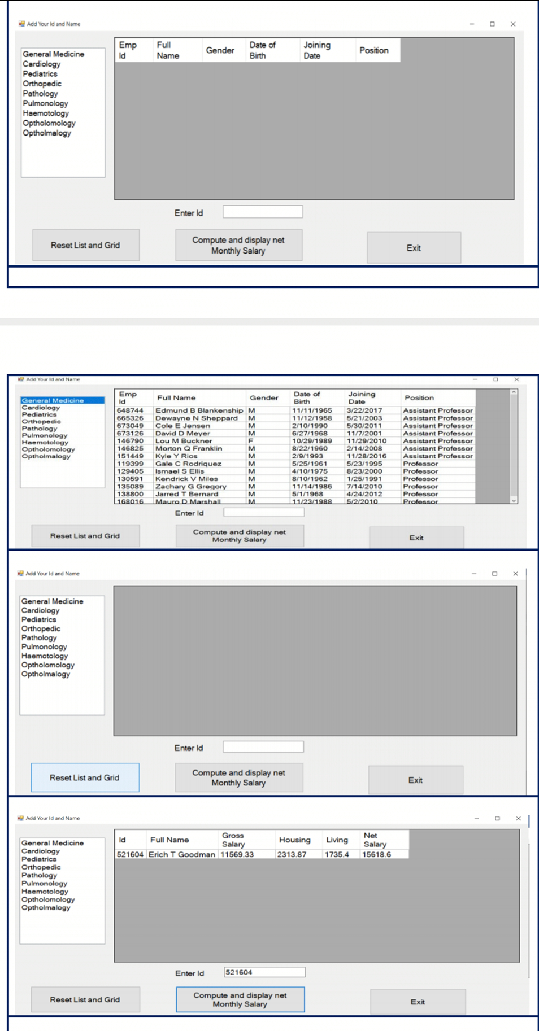Click the Lou M Buckner name cell
Screen dimensions: 539x1031
pos(199,441)
